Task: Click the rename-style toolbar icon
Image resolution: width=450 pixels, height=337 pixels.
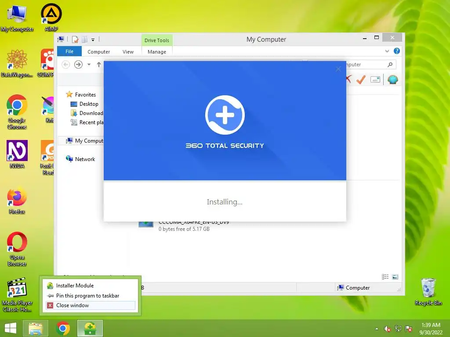Action: [x=375, y=79]
